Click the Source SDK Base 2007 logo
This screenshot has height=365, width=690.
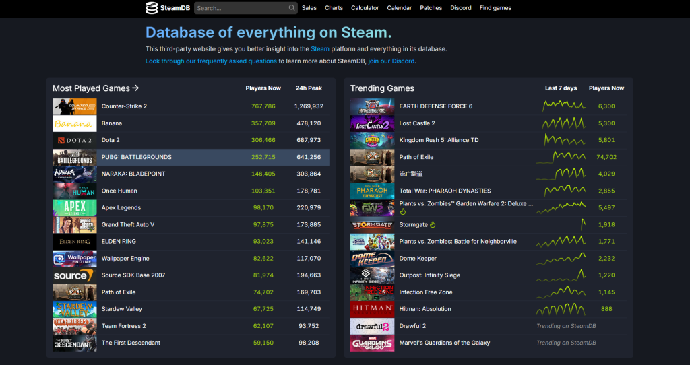[x=74, y=275]
